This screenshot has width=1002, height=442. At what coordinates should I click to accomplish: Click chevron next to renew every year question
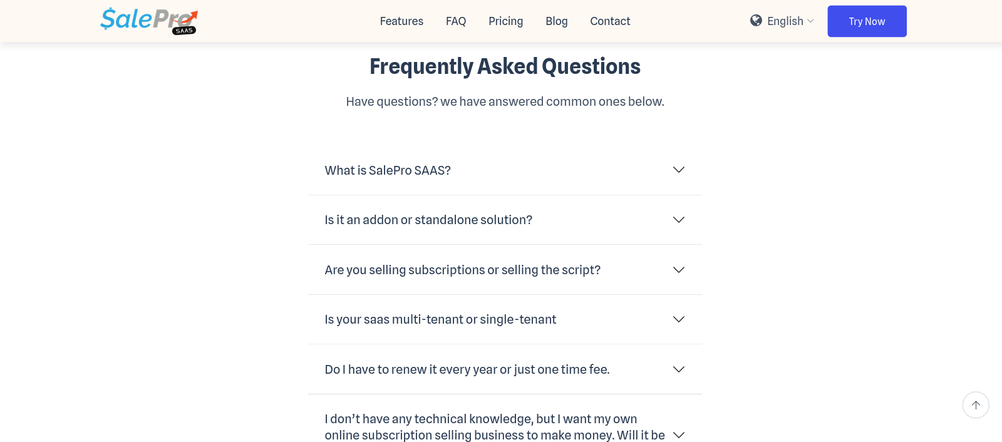[x=678, y=369]
